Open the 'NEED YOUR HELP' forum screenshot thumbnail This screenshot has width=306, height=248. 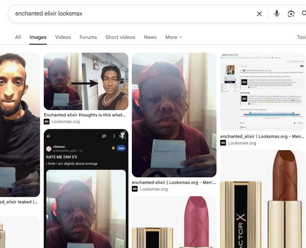(262, 92)
